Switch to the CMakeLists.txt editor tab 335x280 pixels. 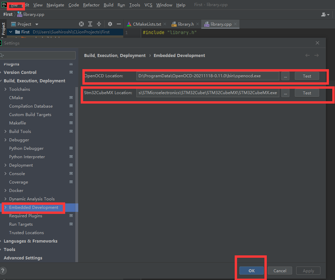pyautogui.click(x=147, y=24)
